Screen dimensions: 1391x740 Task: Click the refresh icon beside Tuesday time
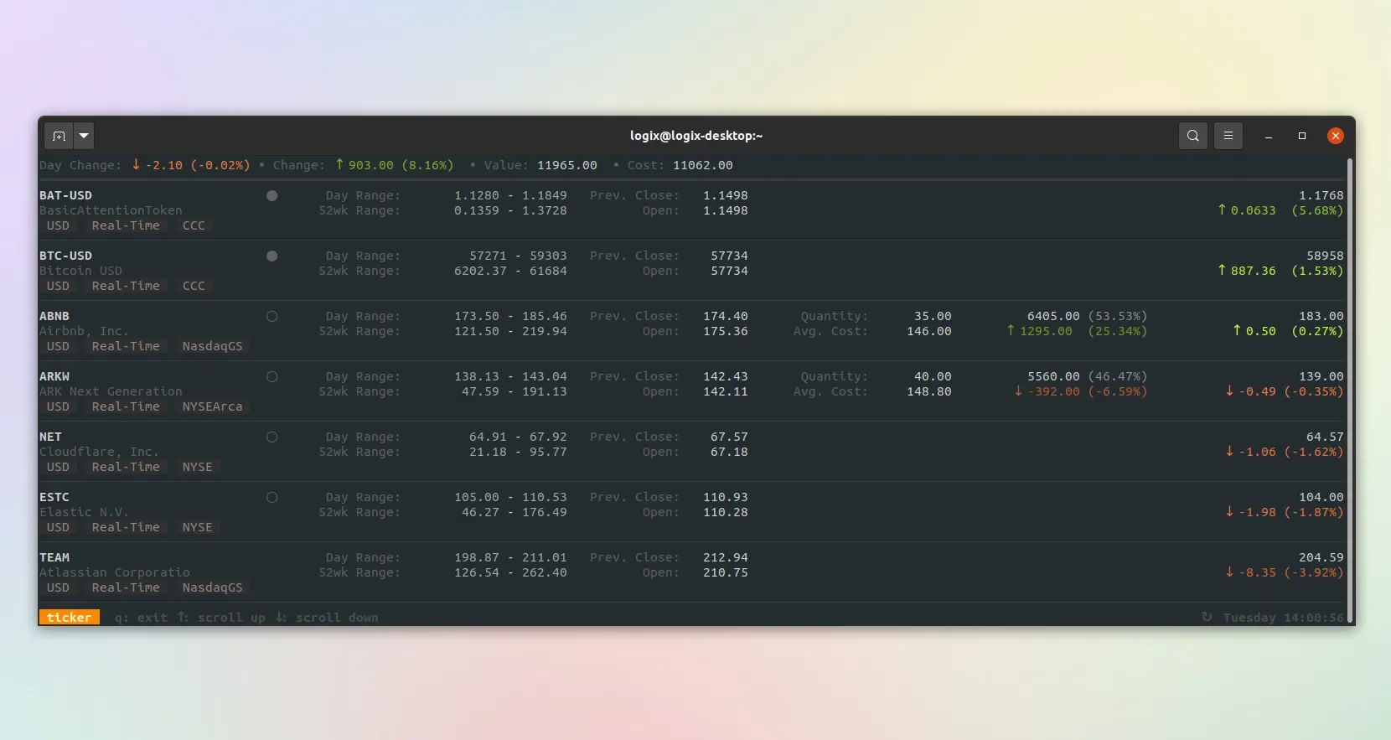(x=1207, y=617)
